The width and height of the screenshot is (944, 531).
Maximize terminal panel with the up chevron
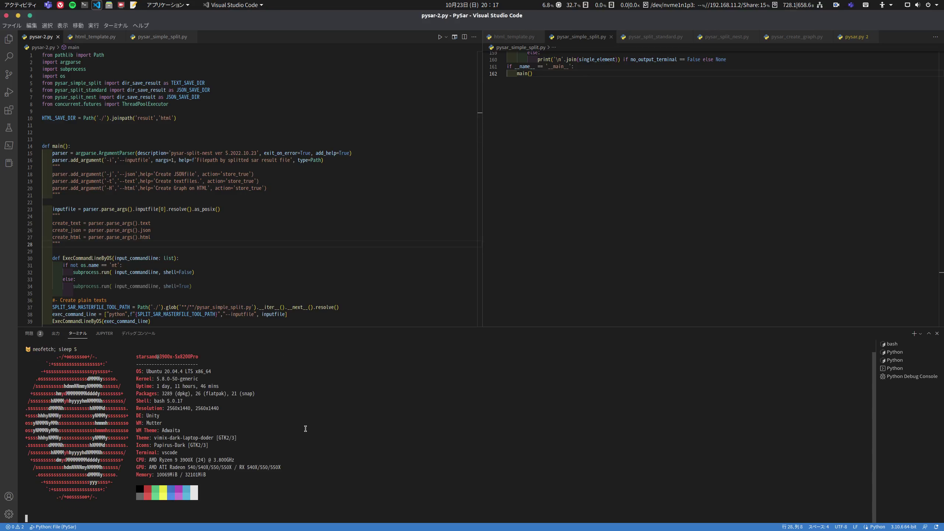click(x=929, y=333)
